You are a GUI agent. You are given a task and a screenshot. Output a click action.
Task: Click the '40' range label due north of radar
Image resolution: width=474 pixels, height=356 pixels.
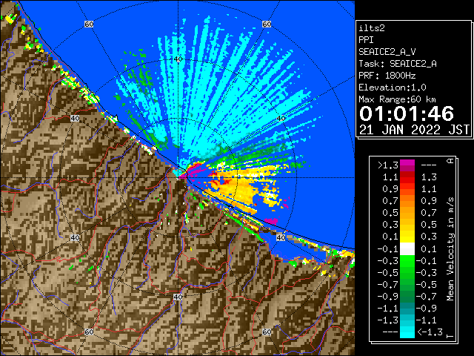178,59
